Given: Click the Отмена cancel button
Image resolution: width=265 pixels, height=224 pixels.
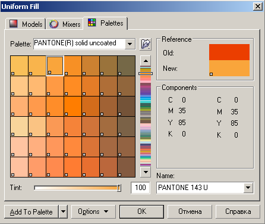Looking at the screenshot, I should [x=190, y=211].
